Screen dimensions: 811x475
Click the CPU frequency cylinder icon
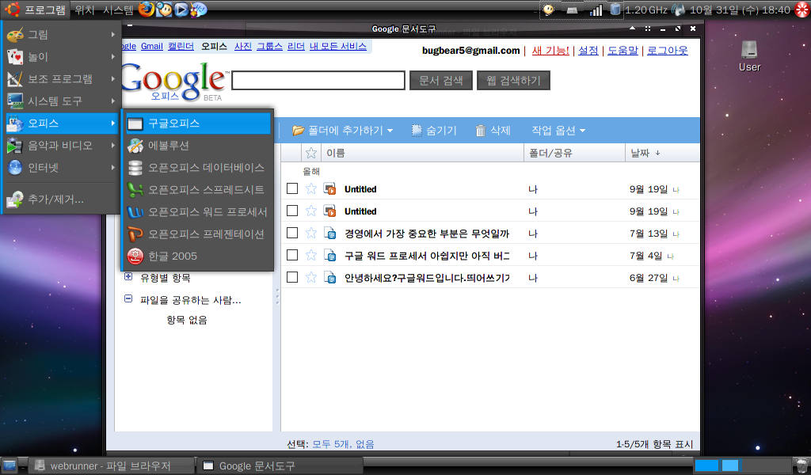(615, 9)
